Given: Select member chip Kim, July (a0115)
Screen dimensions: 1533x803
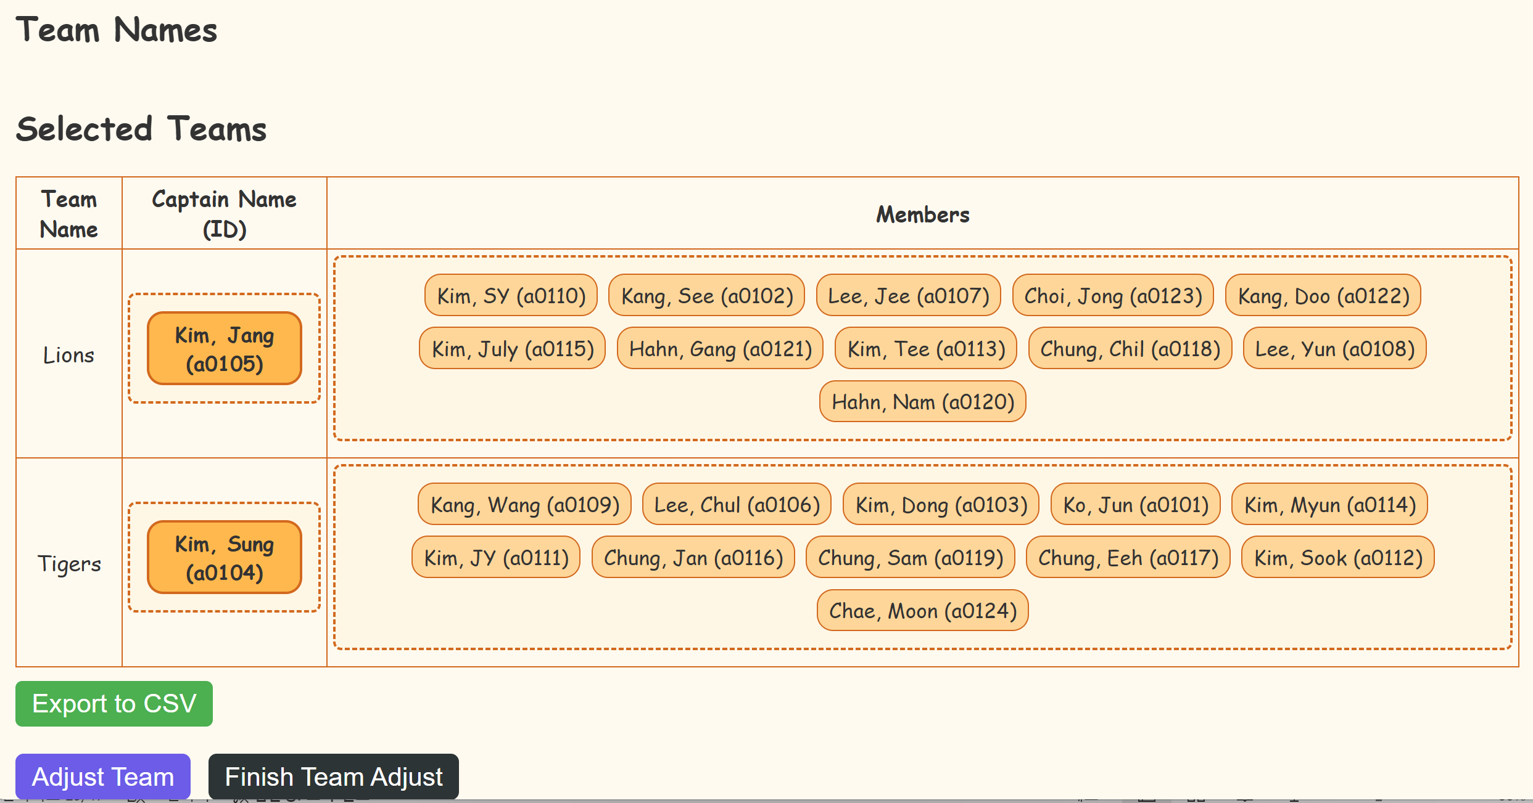Looking at the screenshot, I should tap(512, 349).
